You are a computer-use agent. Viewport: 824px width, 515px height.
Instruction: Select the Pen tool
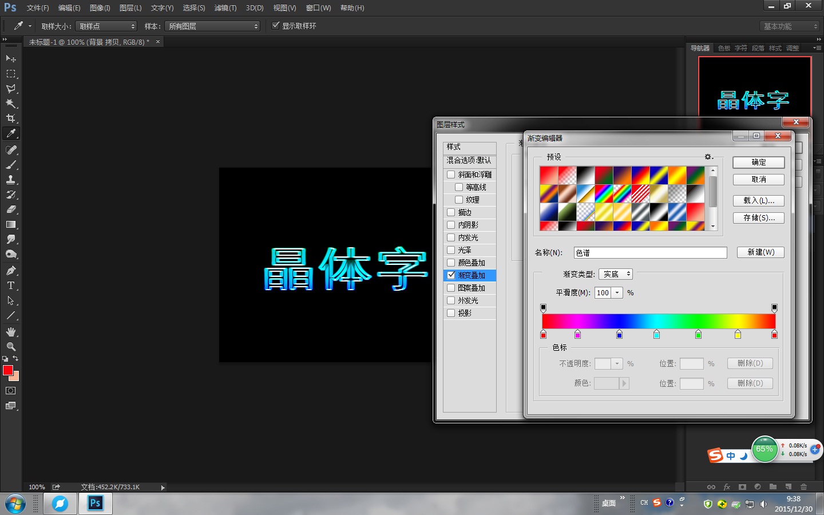[x=11, y=271]
